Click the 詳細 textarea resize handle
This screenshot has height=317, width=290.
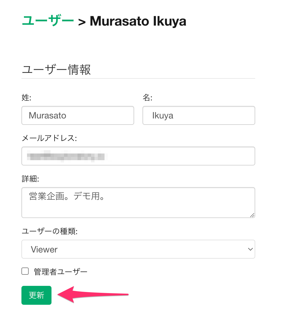pyautogui.click(x=252, y=215)
